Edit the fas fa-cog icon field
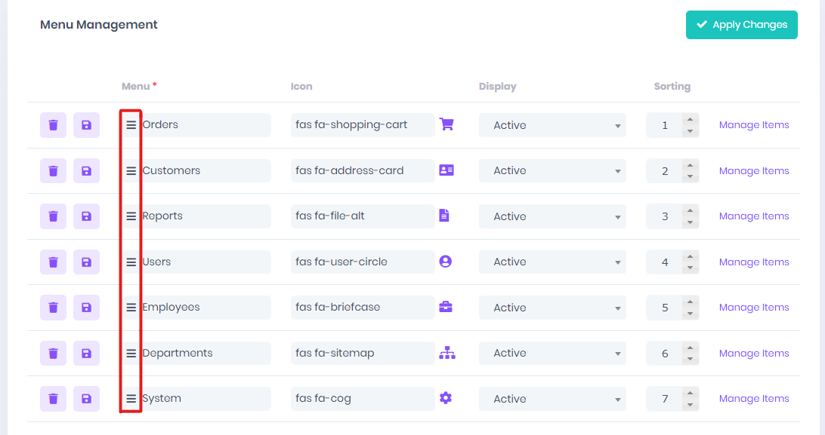Screen dimensions: 825x435 point(363,399)
